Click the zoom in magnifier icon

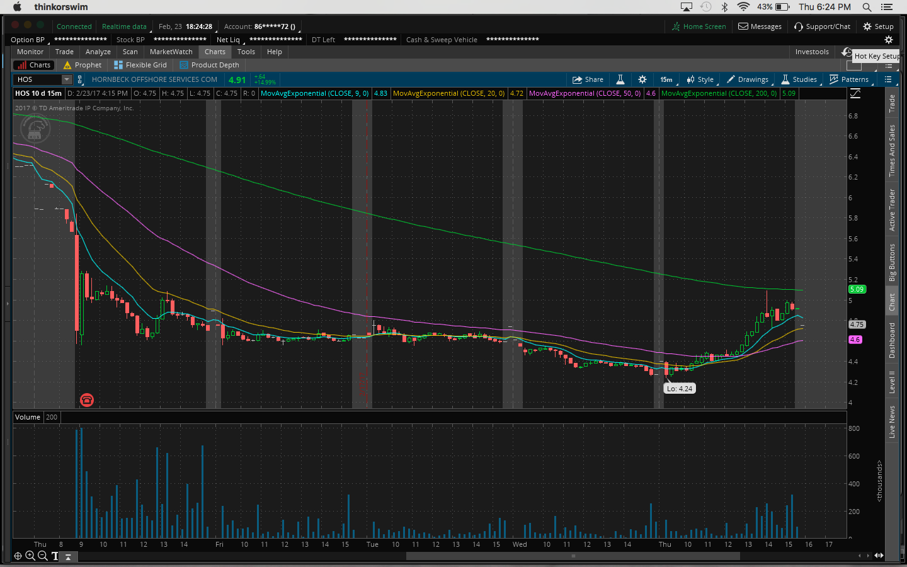[30, 556]
